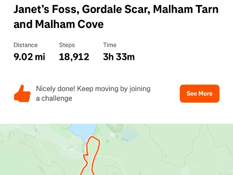Tap the Time label
Image resolution: width=233 pixels, height=175 pixels.
tap(110, 45)
